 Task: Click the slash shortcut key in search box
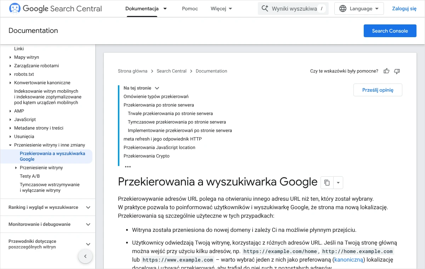click(x=322, y=8)
